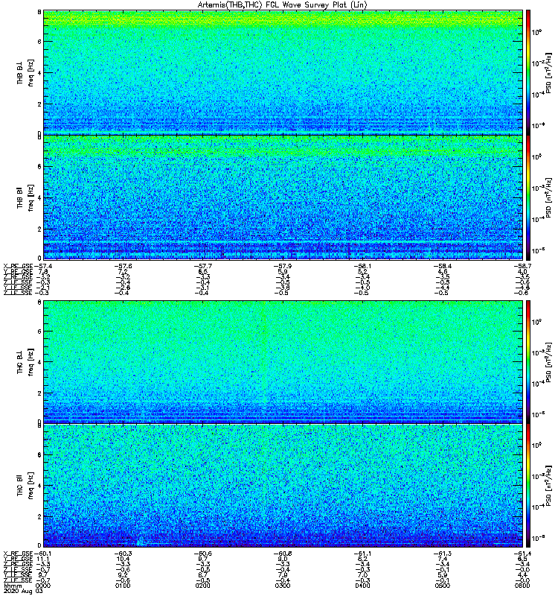
Task: Click the 'hhmm' time axis label
Action: [x=13, y=586]
